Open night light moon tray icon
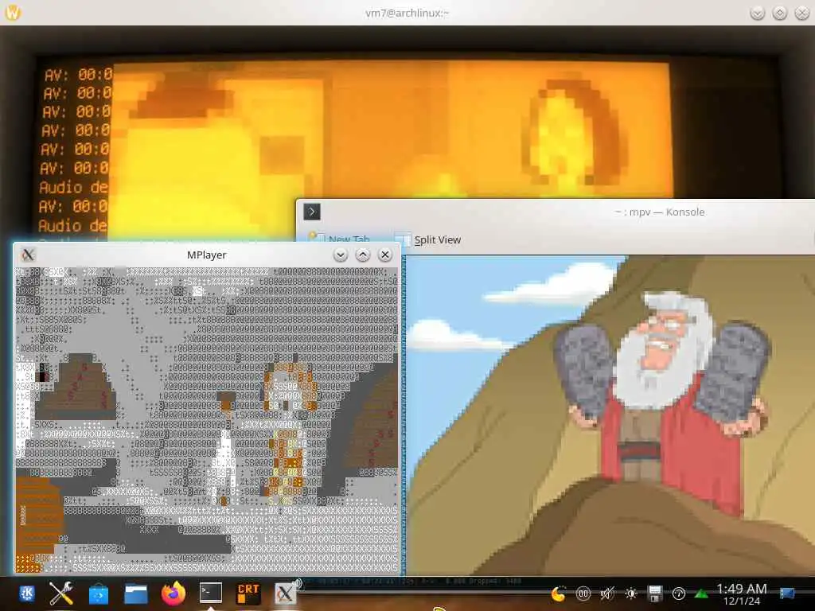The width and height of the screenshot is (815, 611). 558,593
